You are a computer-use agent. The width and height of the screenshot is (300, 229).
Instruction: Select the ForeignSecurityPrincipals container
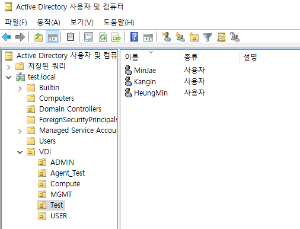click(78, 120)
